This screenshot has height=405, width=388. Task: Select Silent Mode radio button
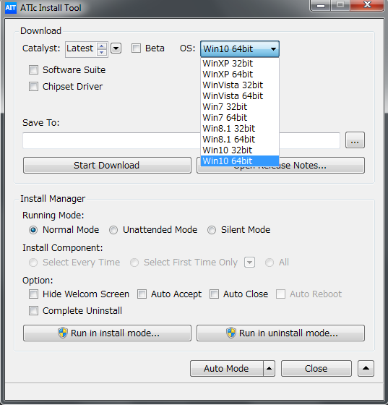[x=212, y=230]
